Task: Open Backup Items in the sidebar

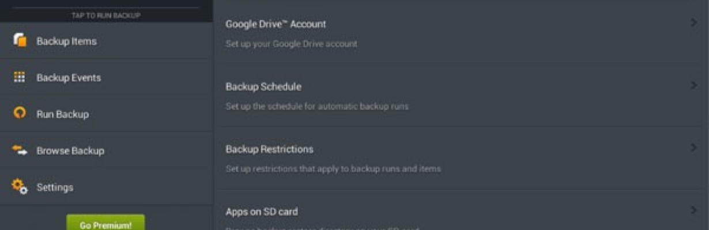Action: tap(107, 41)
